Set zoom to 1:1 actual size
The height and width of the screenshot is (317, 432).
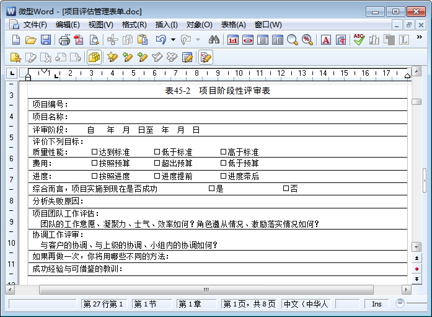pos(233,40)
